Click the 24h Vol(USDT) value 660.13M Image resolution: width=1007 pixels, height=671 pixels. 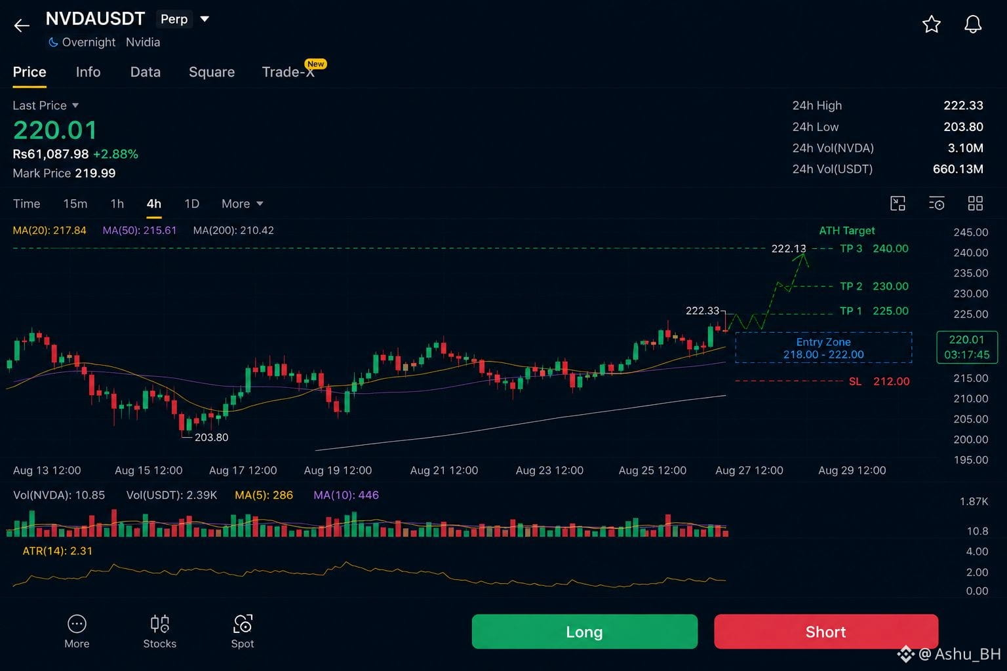pos(958,169)
